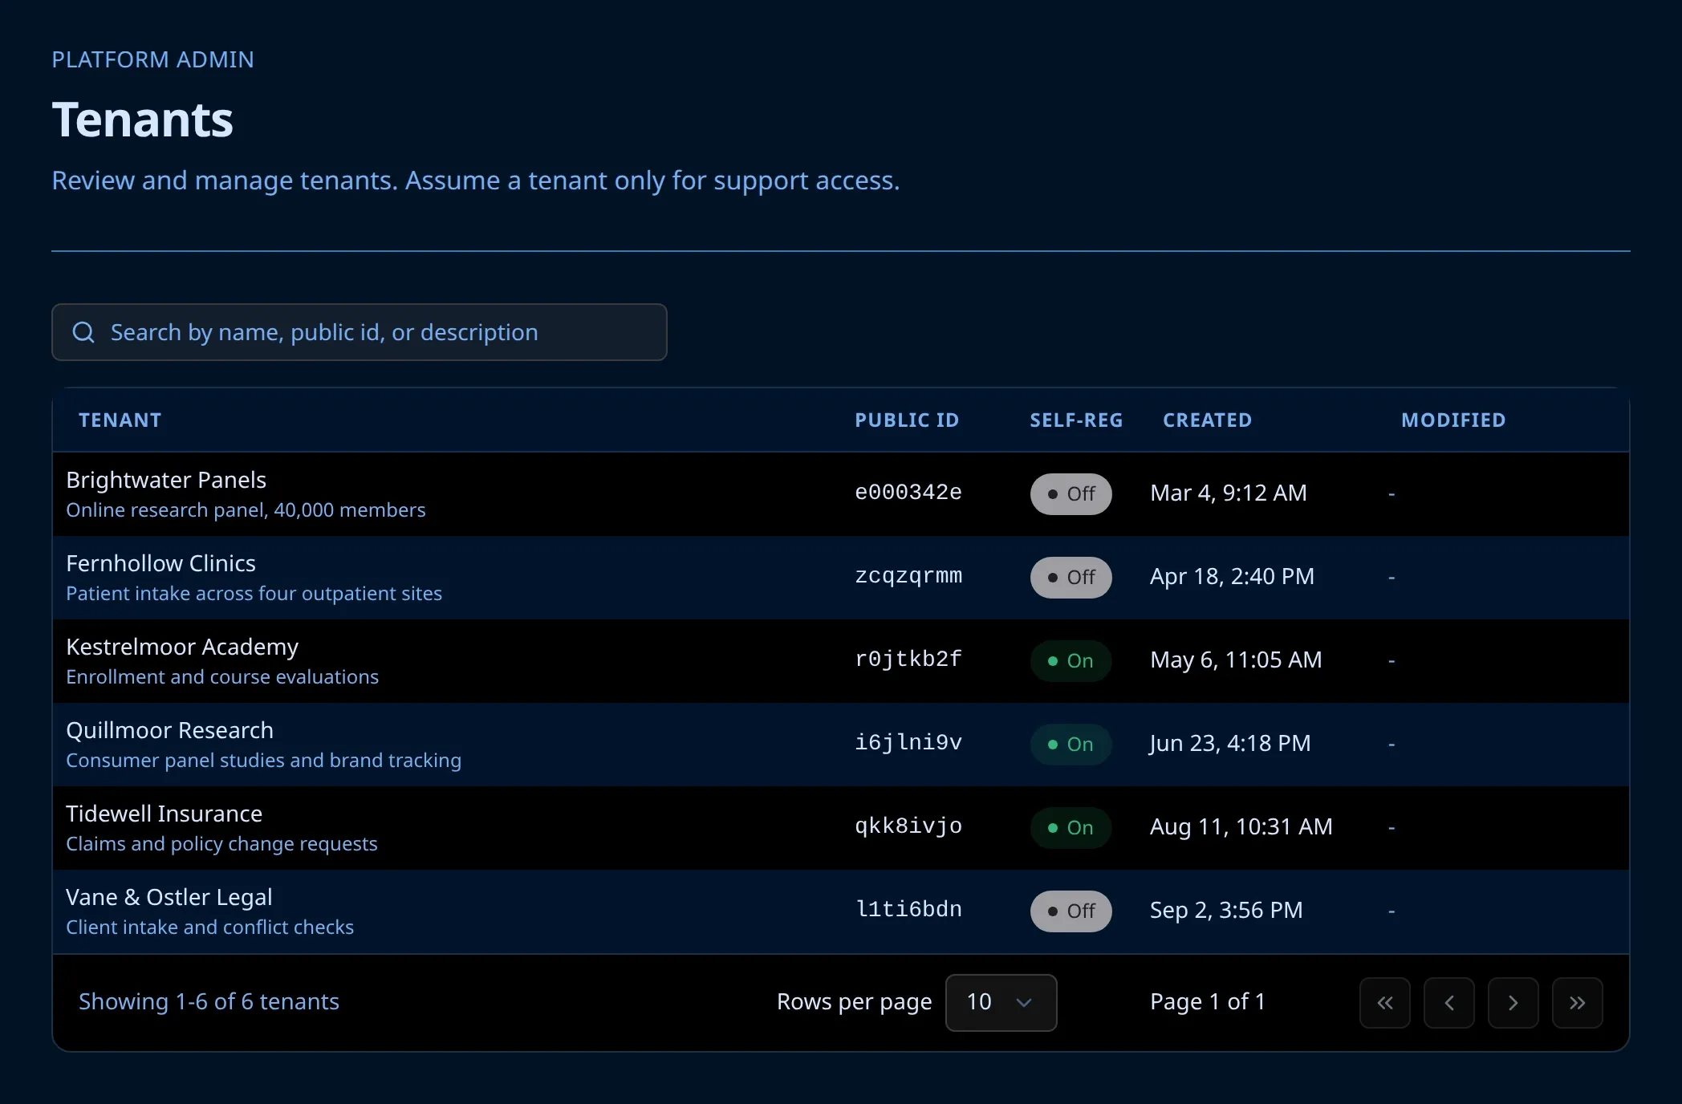Focus the search by name input field

point(360,332)
